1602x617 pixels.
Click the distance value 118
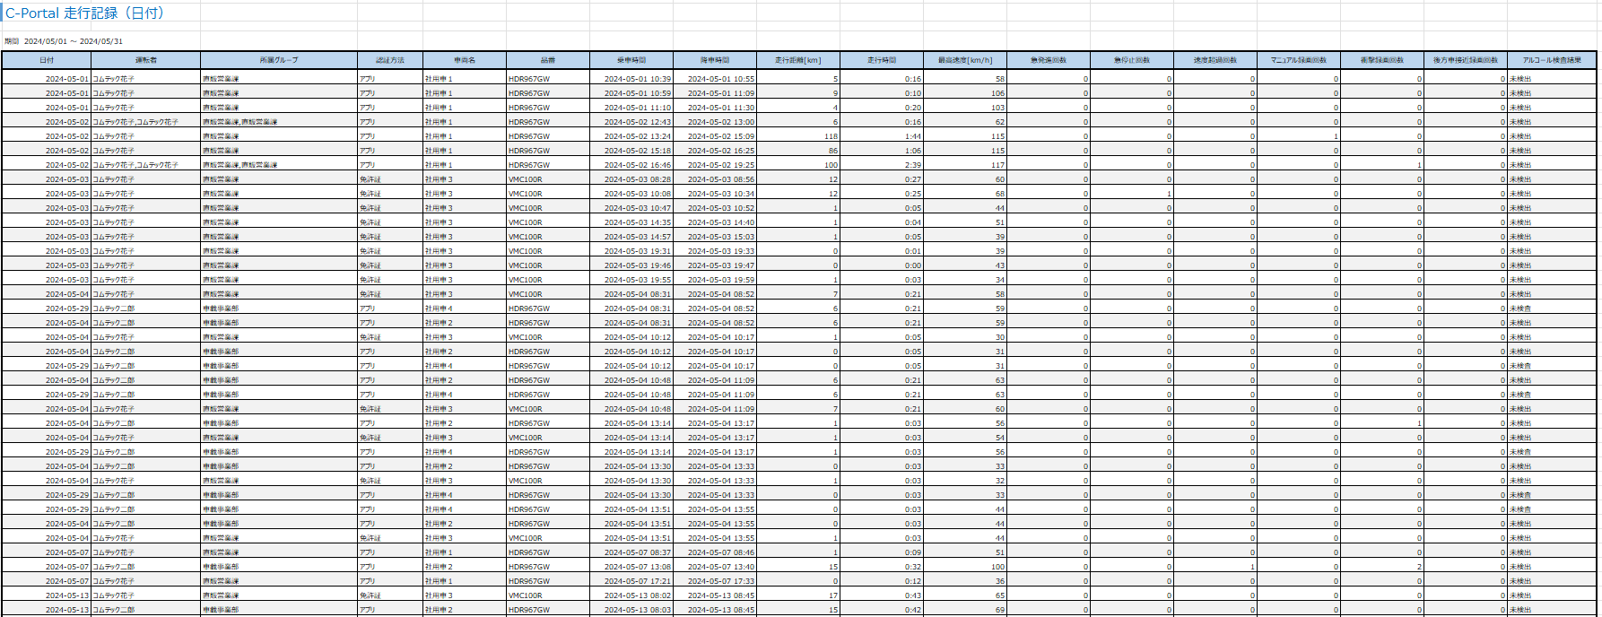coord(831,136)
